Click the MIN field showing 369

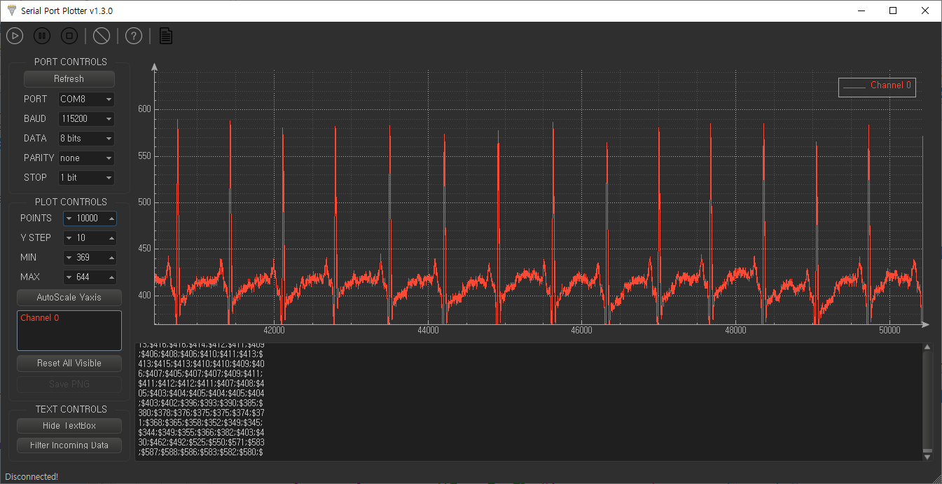pyautogui.click(x=90, y=258)
